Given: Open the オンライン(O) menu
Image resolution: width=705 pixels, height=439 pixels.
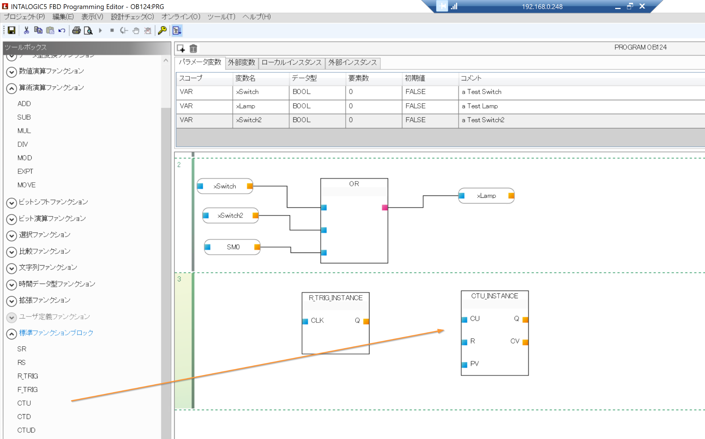Looking at the screenshot, I should tap(180, 17).
